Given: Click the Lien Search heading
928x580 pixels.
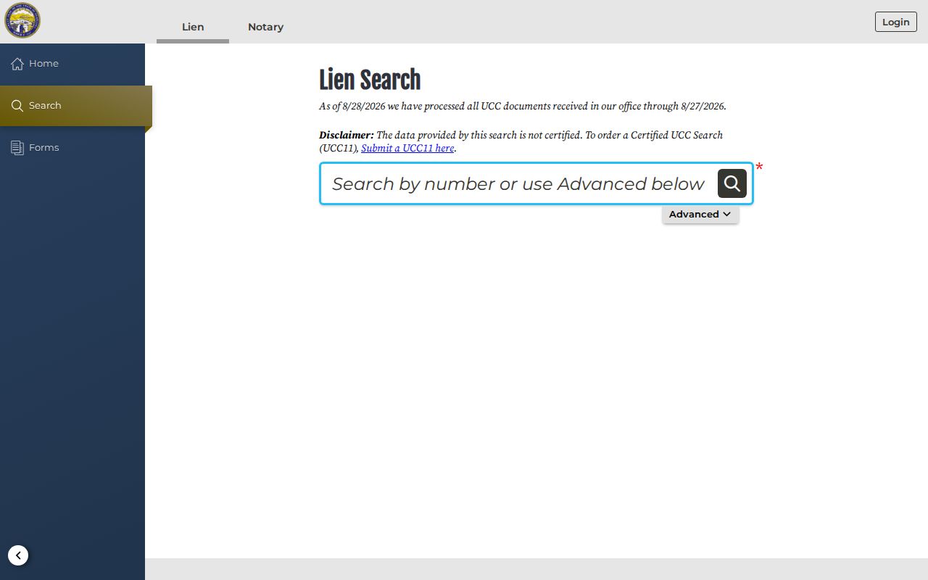Looking at the screenshot, I should point(370,80).
